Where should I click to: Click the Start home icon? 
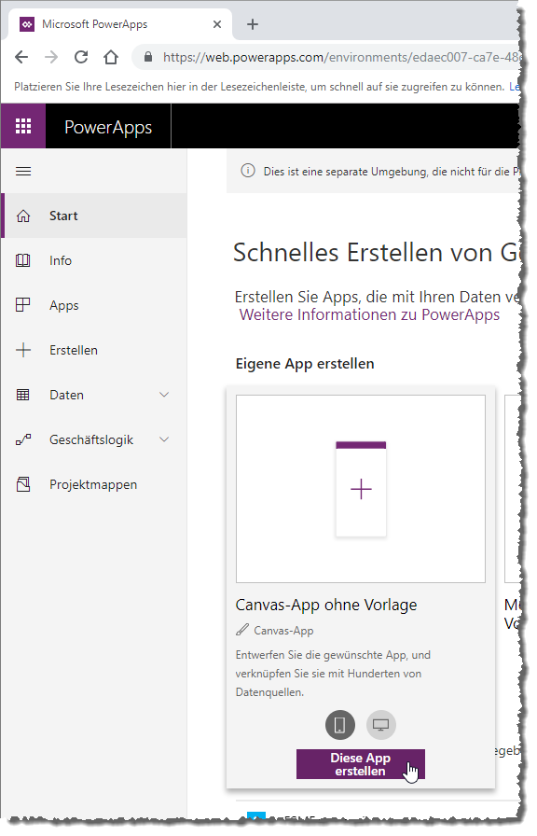23,216
